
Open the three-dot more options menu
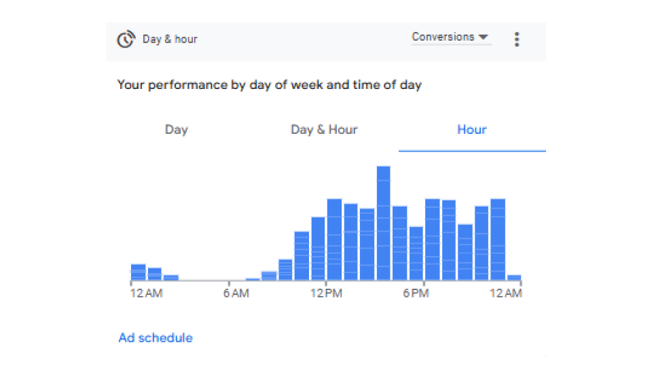(x=517, y=39)
